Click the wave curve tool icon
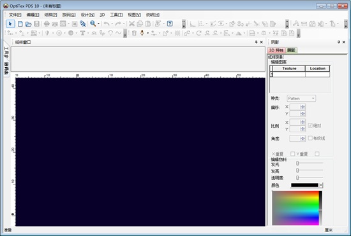The height and width of the screenshot is (236, 351). [x=119, y=33]
